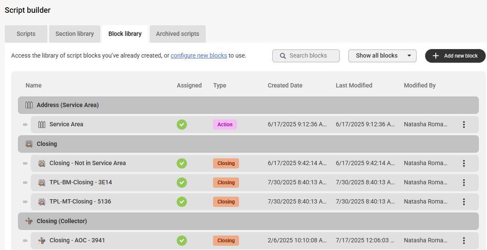Viewport: 487px width, 250px height.
Task: Click the Closing badge for TPL-MT-Closing - 5136
Action: pyautogui.click(x=226, y=202)
